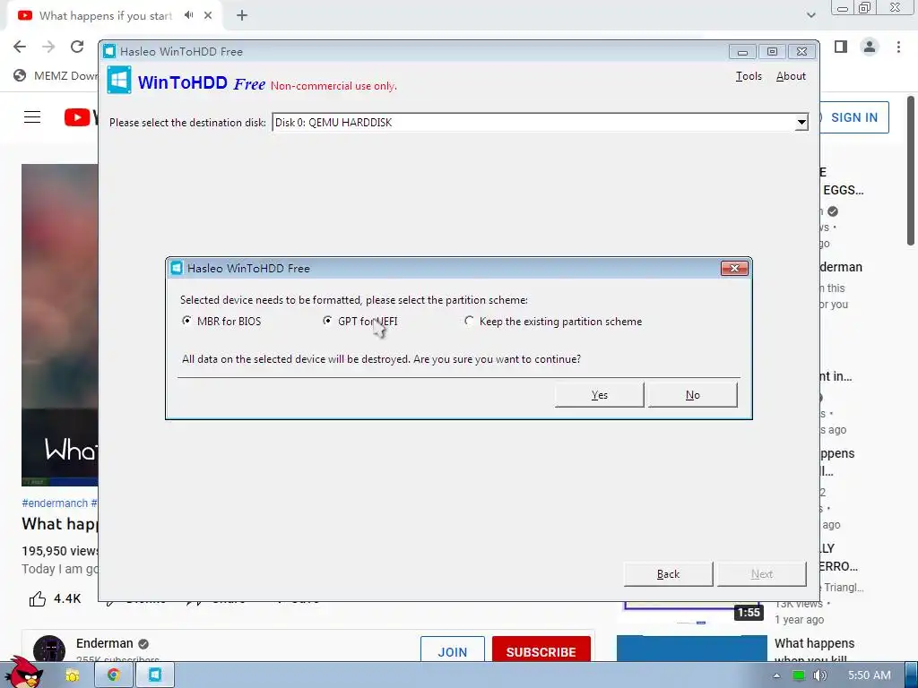The image size is (918, 688).
Task: Open the file explorer taskbar icon
Action: point(72,675)
